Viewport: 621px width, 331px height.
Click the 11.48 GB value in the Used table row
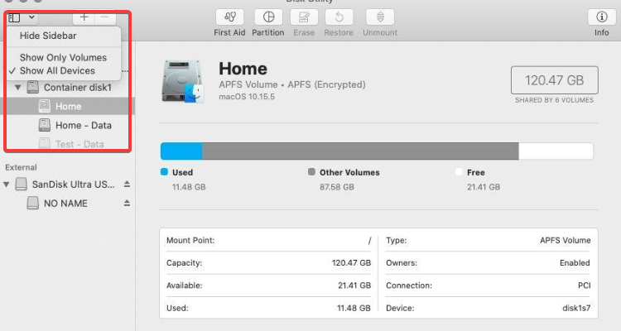354,308
